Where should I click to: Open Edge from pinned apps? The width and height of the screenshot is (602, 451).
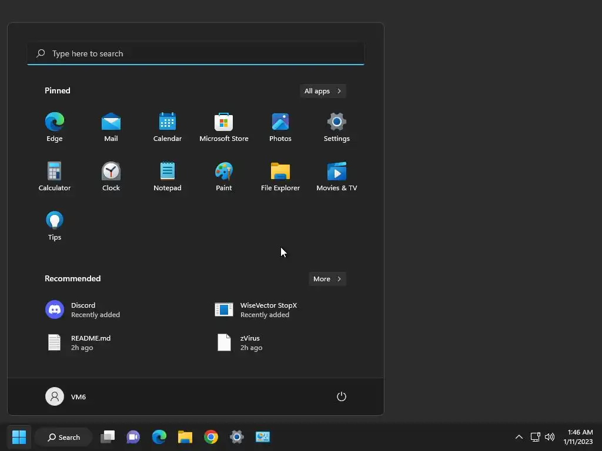click(x=55, y=127)
